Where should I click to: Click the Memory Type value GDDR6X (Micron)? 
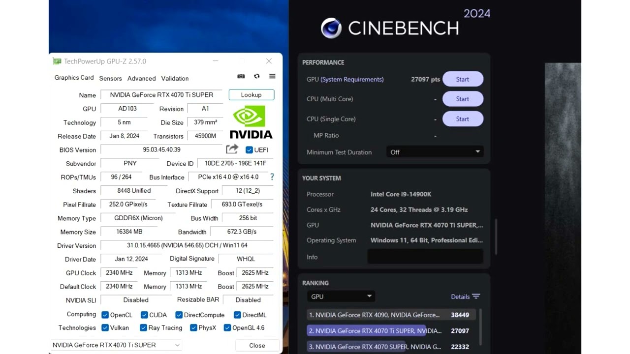click(x=138, y=218)
